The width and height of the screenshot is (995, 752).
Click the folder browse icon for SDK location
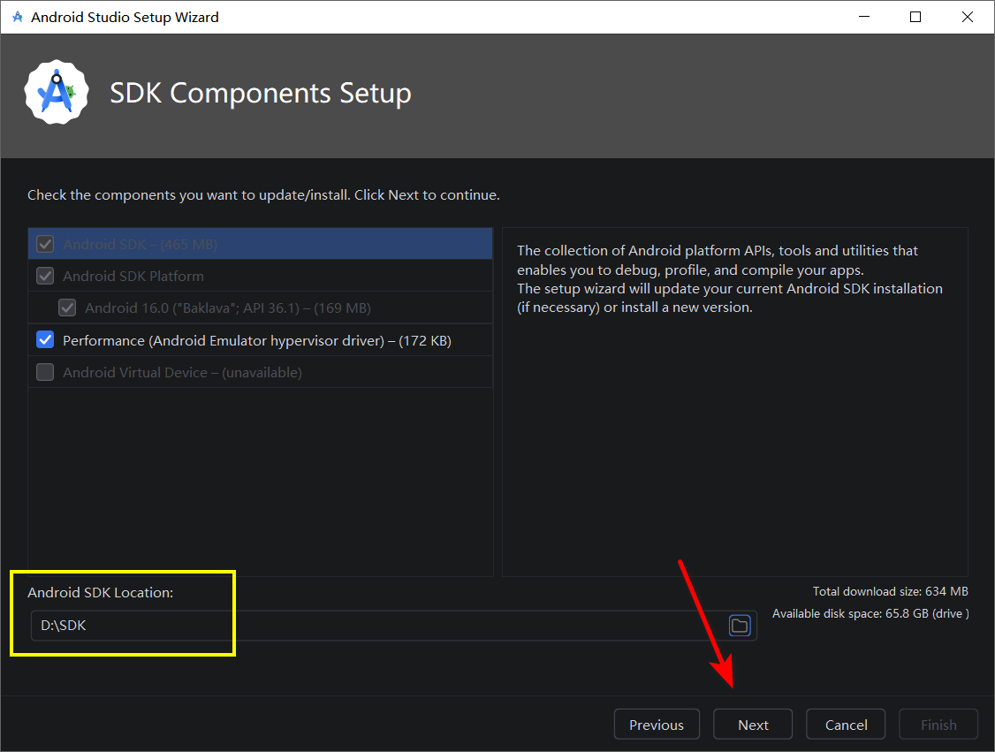tap(740, 626)
